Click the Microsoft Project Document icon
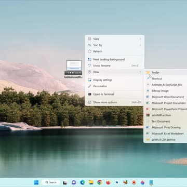This screenshot has height=187, width=187. point(148,103)
